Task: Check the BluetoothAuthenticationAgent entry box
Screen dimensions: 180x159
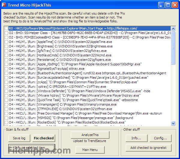Action: point(6,73)
